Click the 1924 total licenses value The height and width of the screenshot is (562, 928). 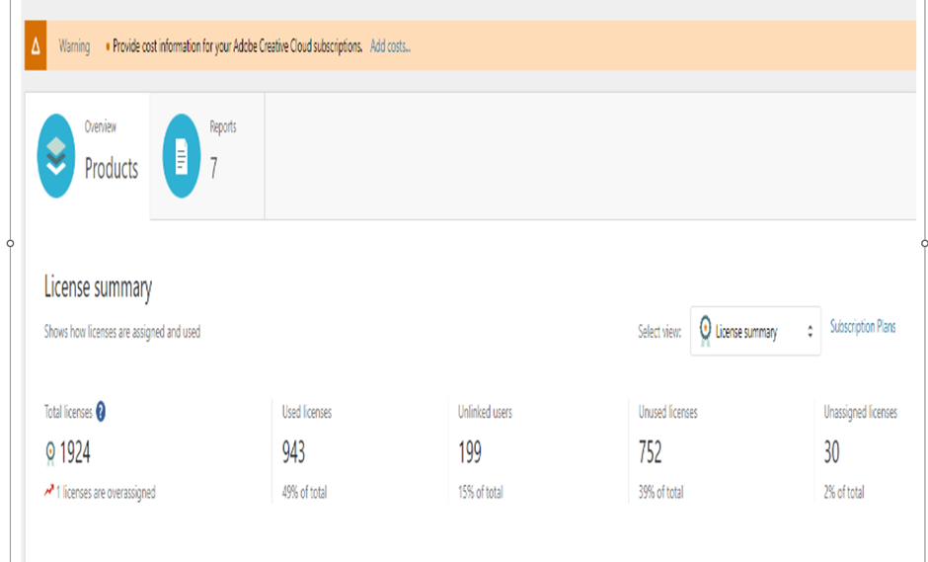tap(75, 452)
